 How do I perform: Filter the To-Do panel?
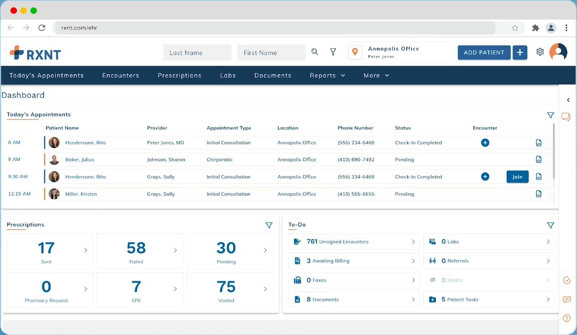point(551,225)
